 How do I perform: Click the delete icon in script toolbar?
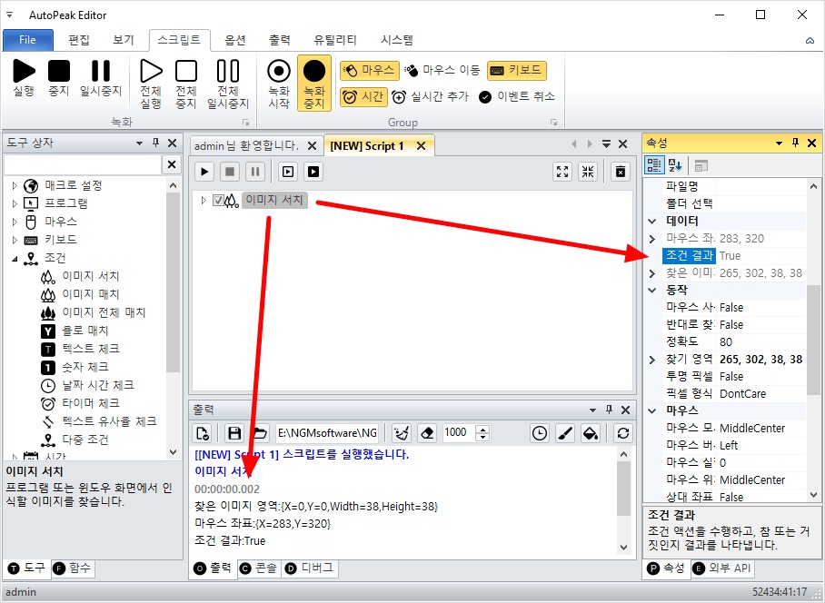pyautogui.click(x=621, y=172)
